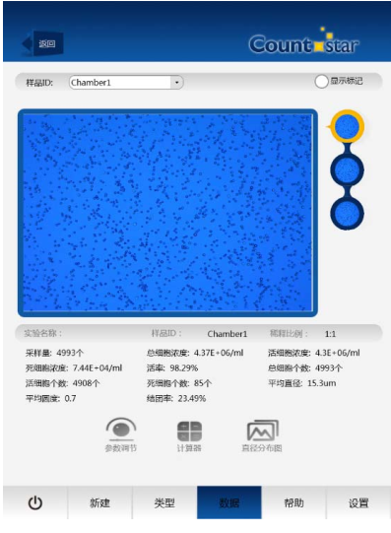This screenshot has height=533, width=391.
Task: Open the 设置 settings tab
Action: tap(358, 502)
